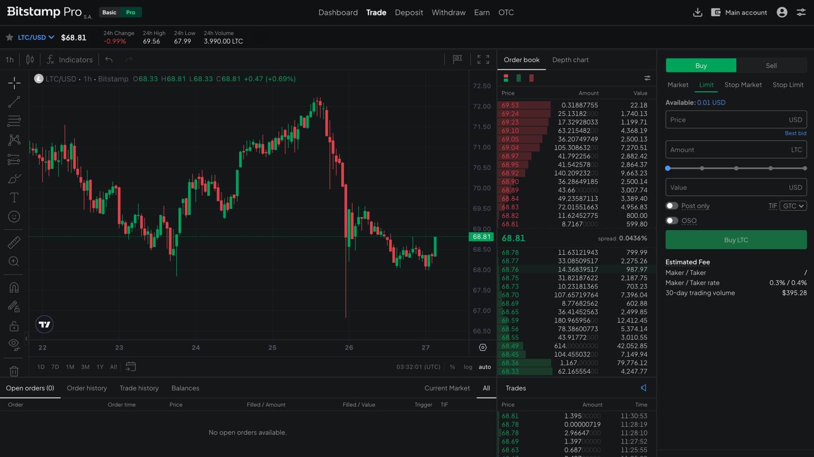Open order book settings sliders
The width and height of the screenshot is (814, 457).
pos(647,78)
